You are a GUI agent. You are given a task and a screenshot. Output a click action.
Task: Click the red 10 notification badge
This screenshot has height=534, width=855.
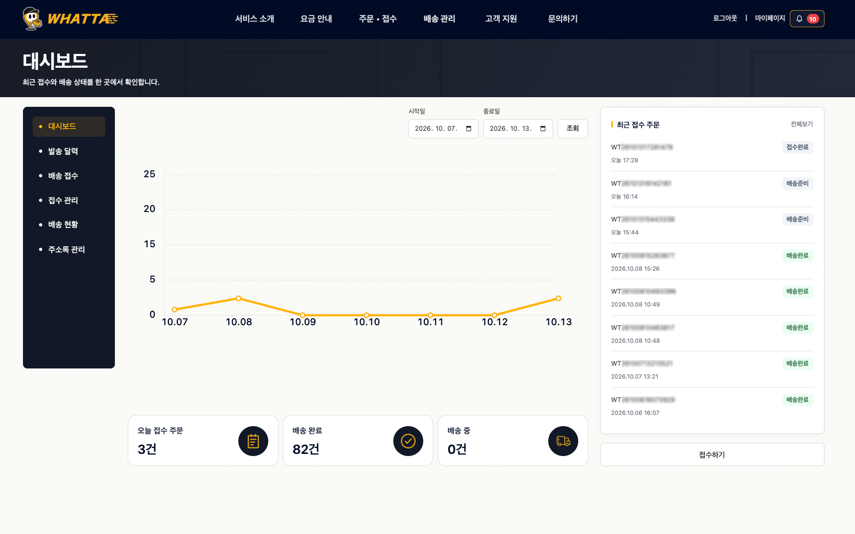pyautogui.click(x=813, y=19)
